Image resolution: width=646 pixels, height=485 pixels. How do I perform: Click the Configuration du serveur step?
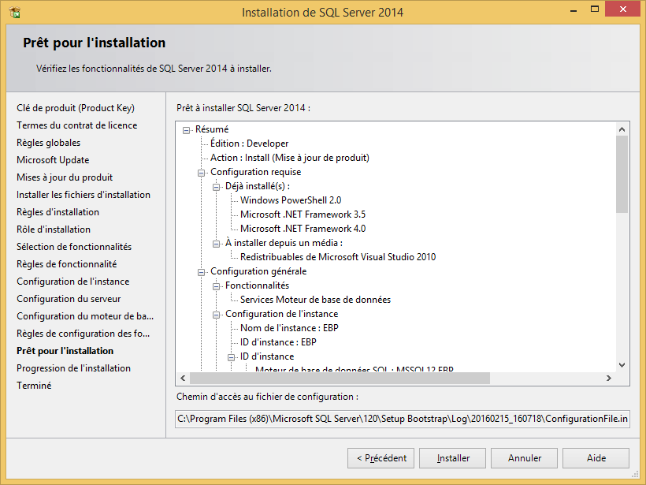(69, 299)
